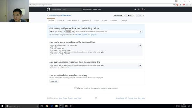This screenshot has width=192, height=108.
Task: Select SSH clone protocol
Action: pyautogui.click(x=73, y=31)
